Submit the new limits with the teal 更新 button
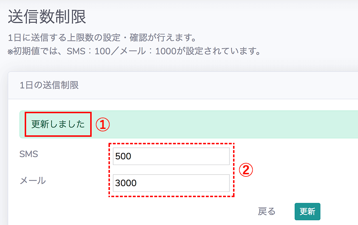The width and height of the screenshot is (358, 225). tap(307, 211)
